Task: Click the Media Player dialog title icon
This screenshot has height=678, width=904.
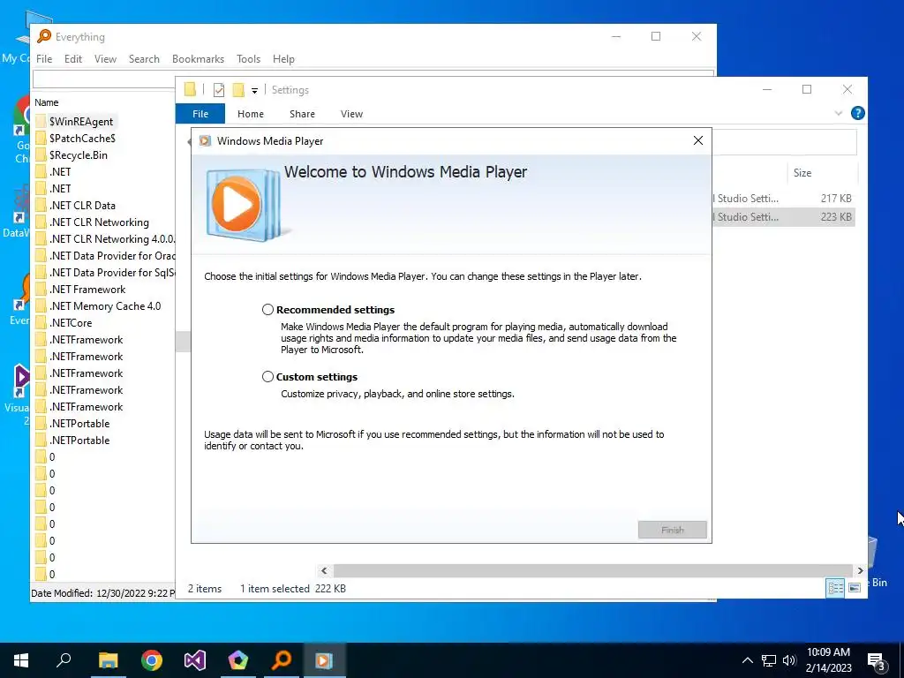Action: 205,140
